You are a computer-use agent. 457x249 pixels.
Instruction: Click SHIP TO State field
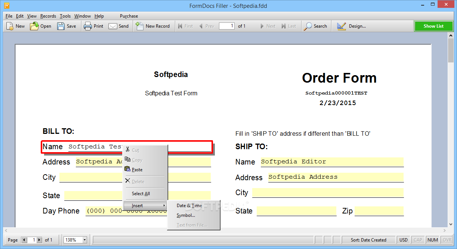coord(296,211)
